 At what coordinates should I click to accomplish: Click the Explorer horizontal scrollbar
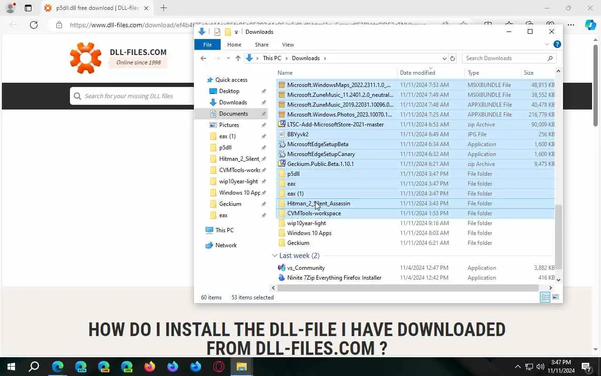tap(408, 288)
